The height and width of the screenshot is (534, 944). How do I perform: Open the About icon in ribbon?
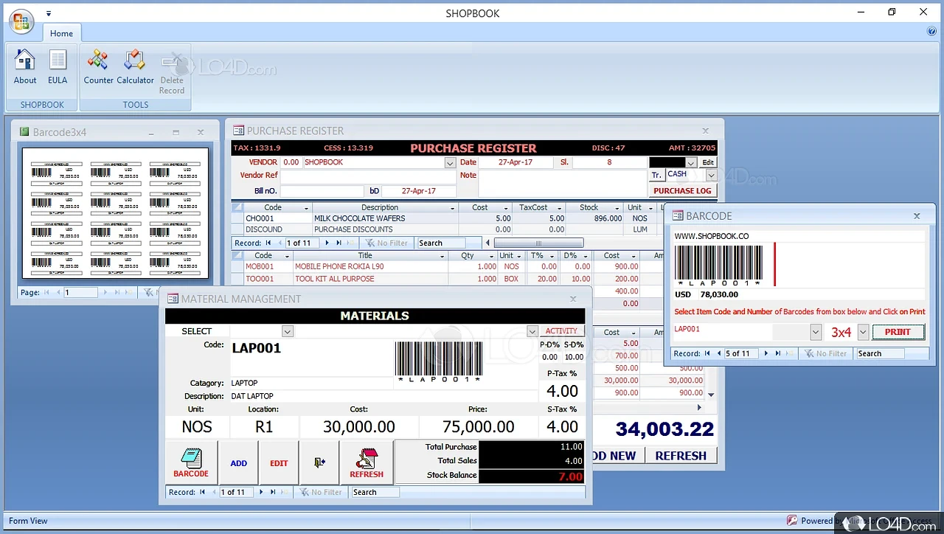pyautogui.click(x=25, y=66)
